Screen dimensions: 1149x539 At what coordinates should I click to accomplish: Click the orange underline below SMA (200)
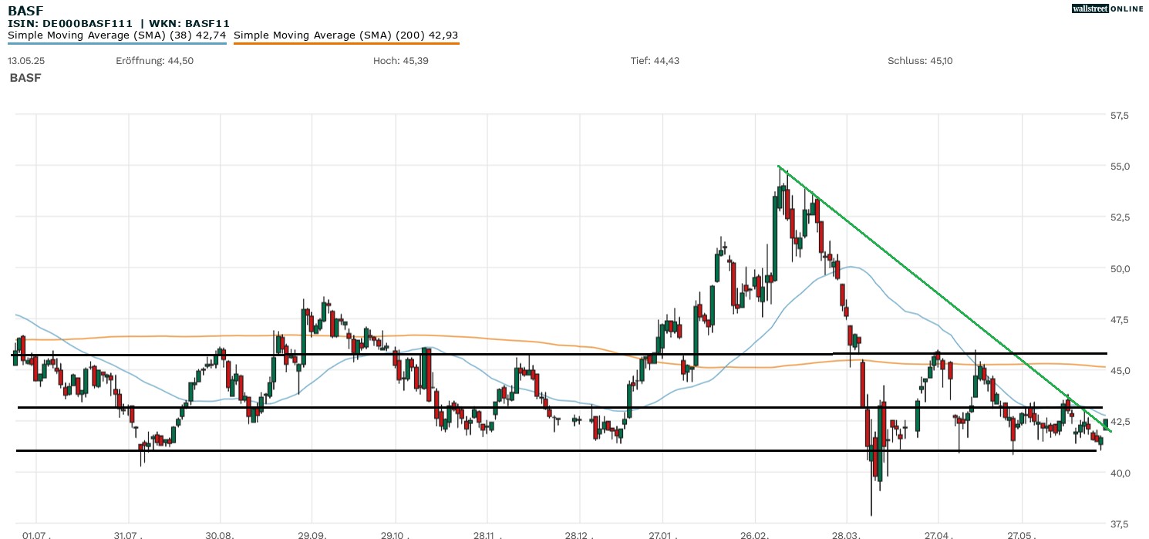[x=345, y=44]
